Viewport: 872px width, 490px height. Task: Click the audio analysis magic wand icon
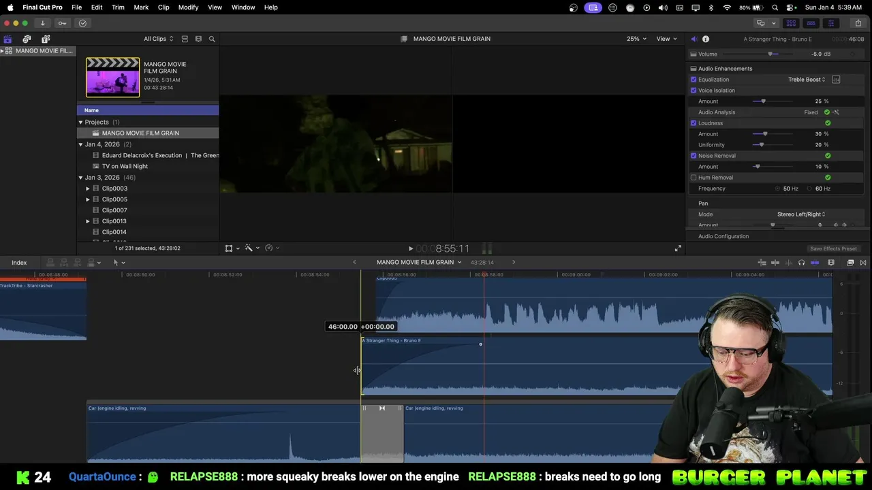click(836, 112)
